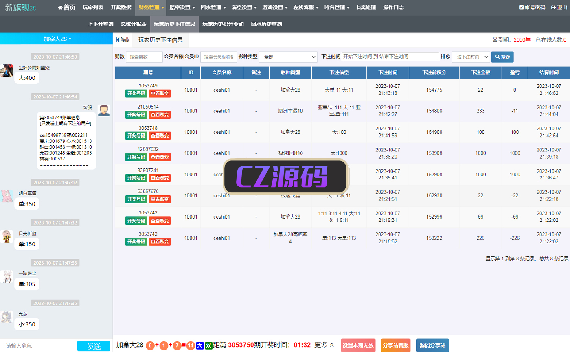The image size is (570, 352).
Task: Click 开奖号码 for period 21050514
Action: pyautogui.click(x=136, y=114)
